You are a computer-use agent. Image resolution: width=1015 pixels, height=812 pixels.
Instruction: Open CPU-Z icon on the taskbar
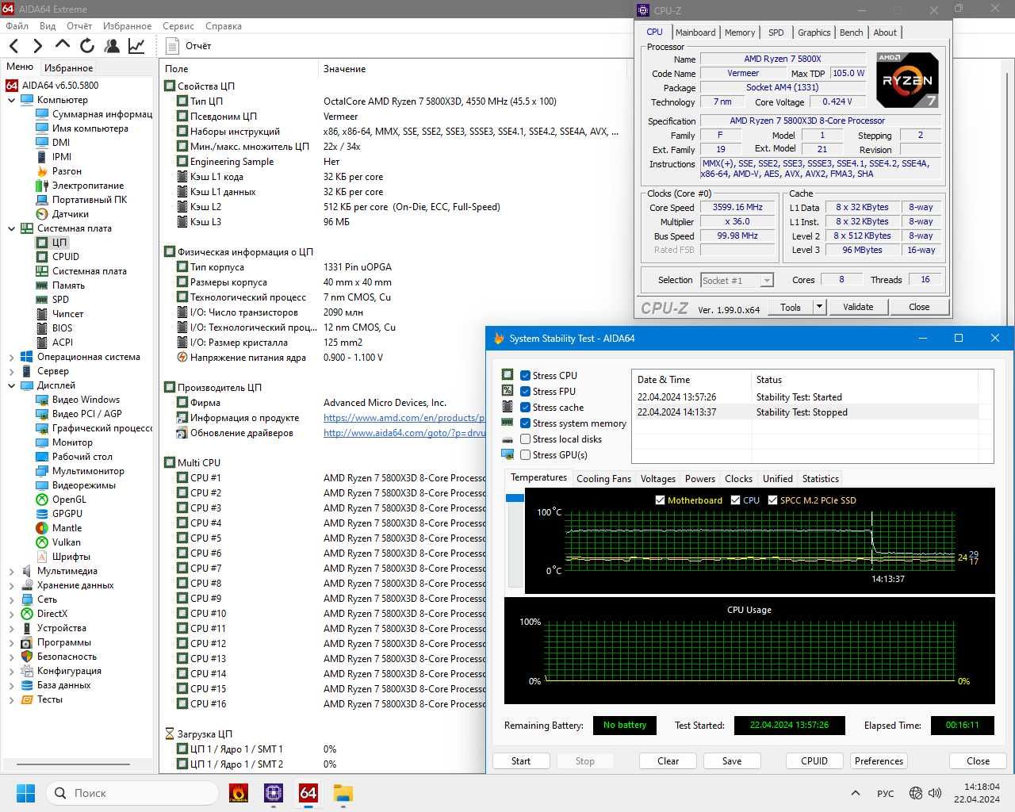click(274, 793)
